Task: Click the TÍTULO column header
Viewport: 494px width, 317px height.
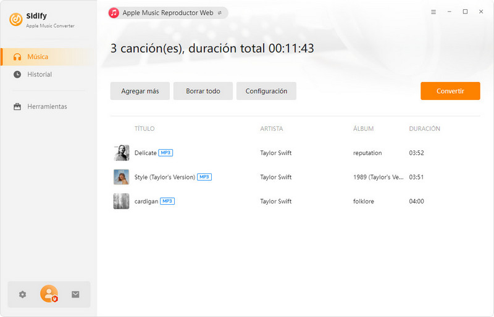Action: point(144,128)
